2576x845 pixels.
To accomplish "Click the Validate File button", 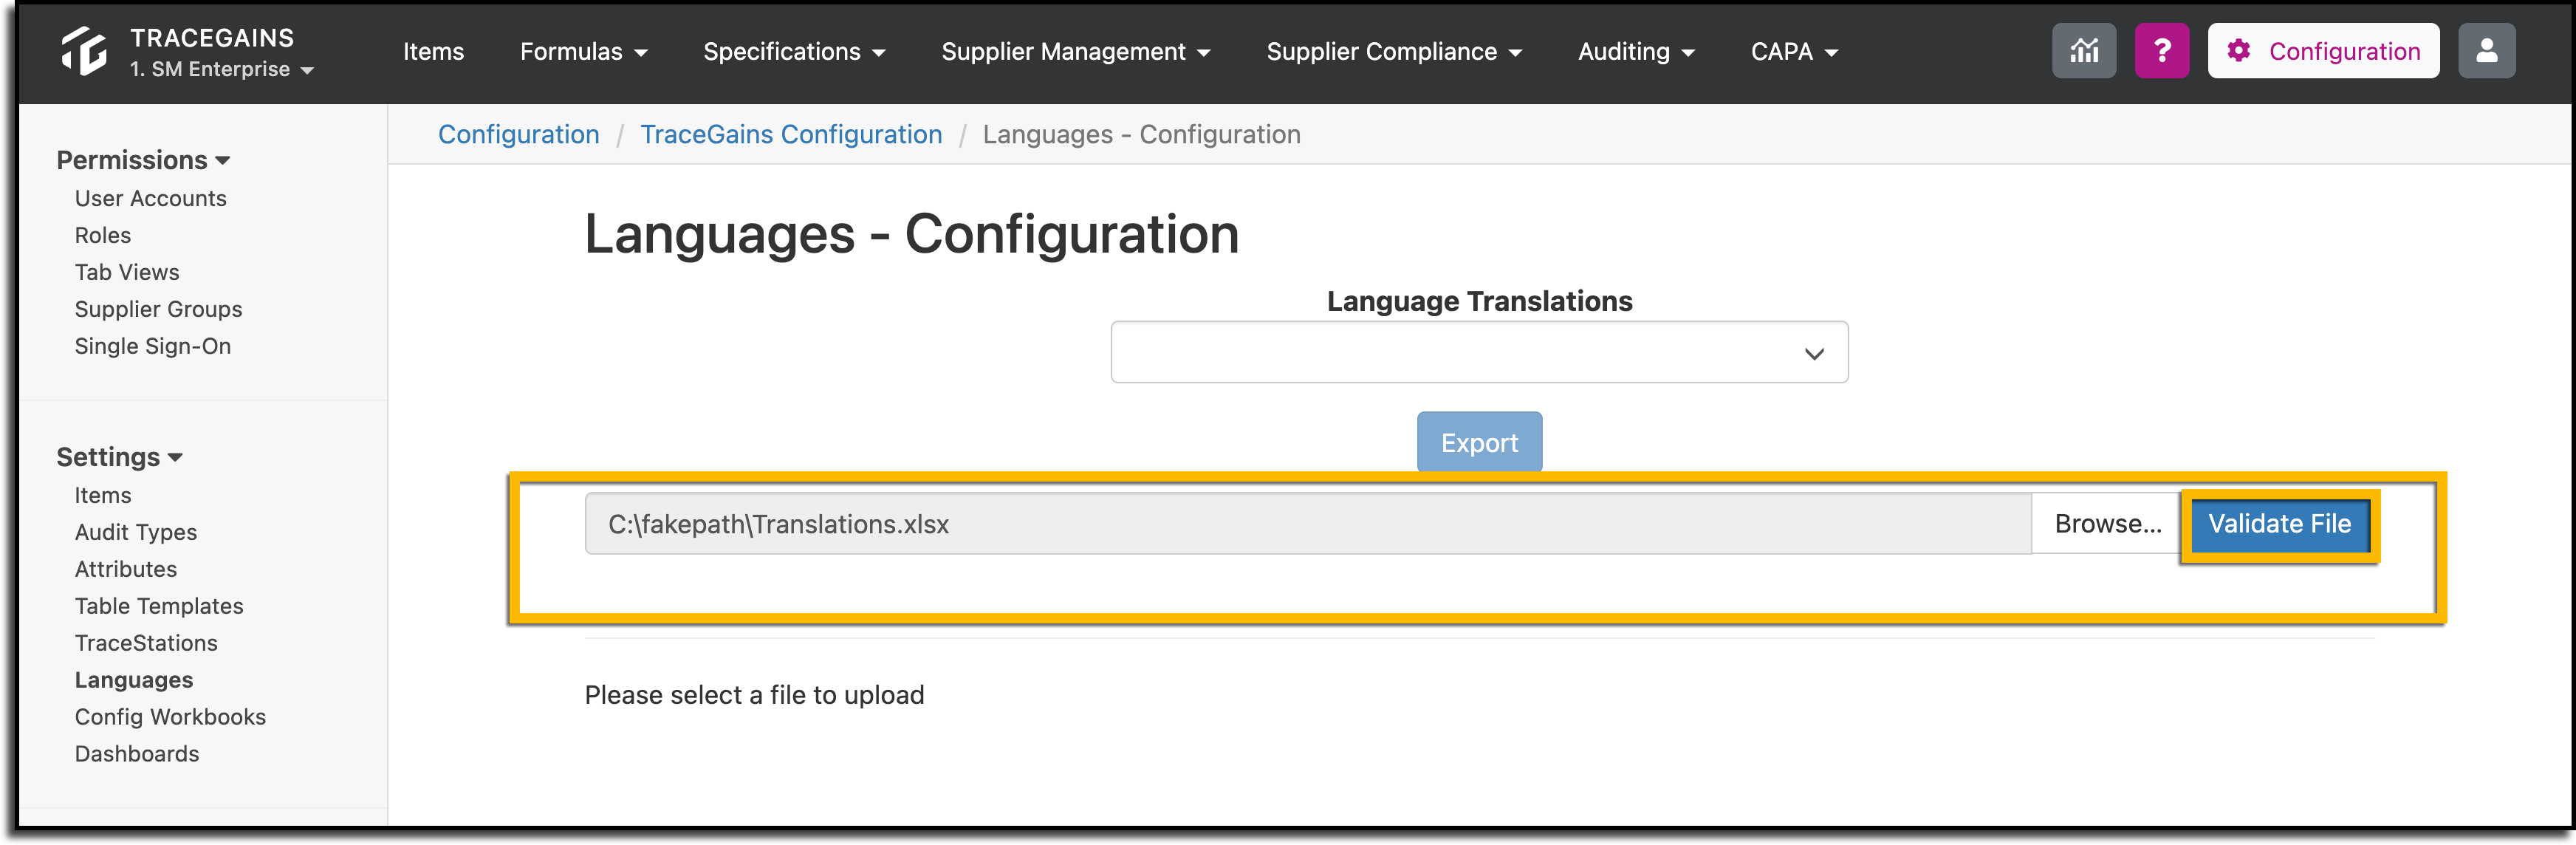I will [2279, 524].
